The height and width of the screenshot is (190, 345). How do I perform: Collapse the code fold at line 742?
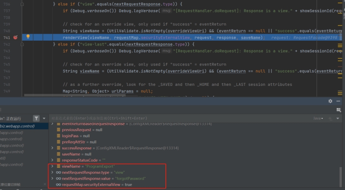[22, 44]
